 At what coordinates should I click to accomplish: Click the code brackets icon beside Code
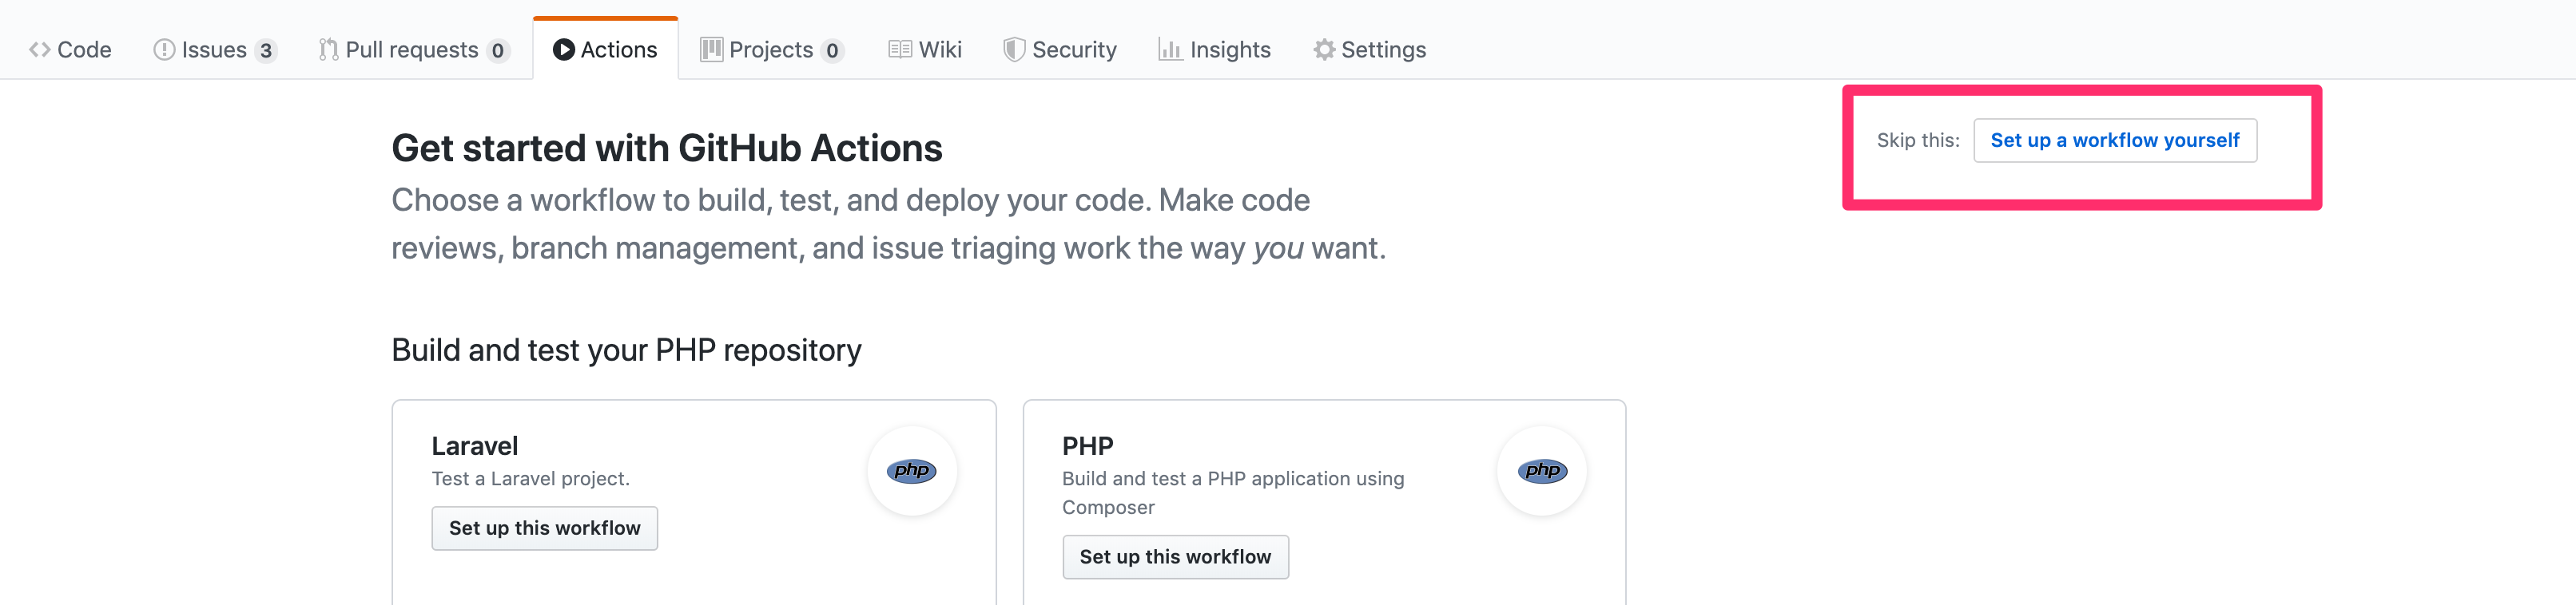40,49
